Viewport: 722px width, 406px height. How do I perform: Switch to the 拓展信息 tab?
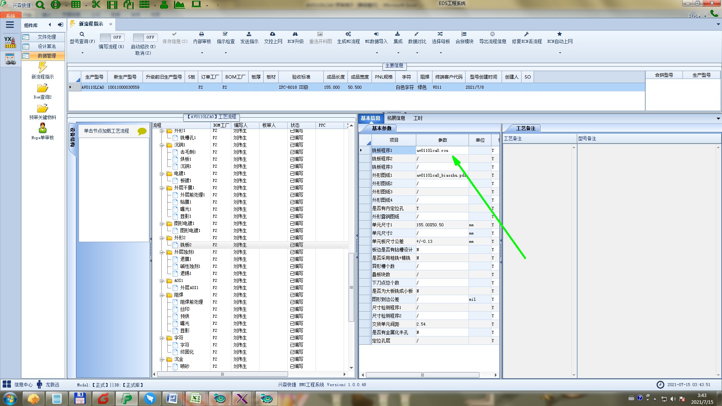[x=396, y=118]
